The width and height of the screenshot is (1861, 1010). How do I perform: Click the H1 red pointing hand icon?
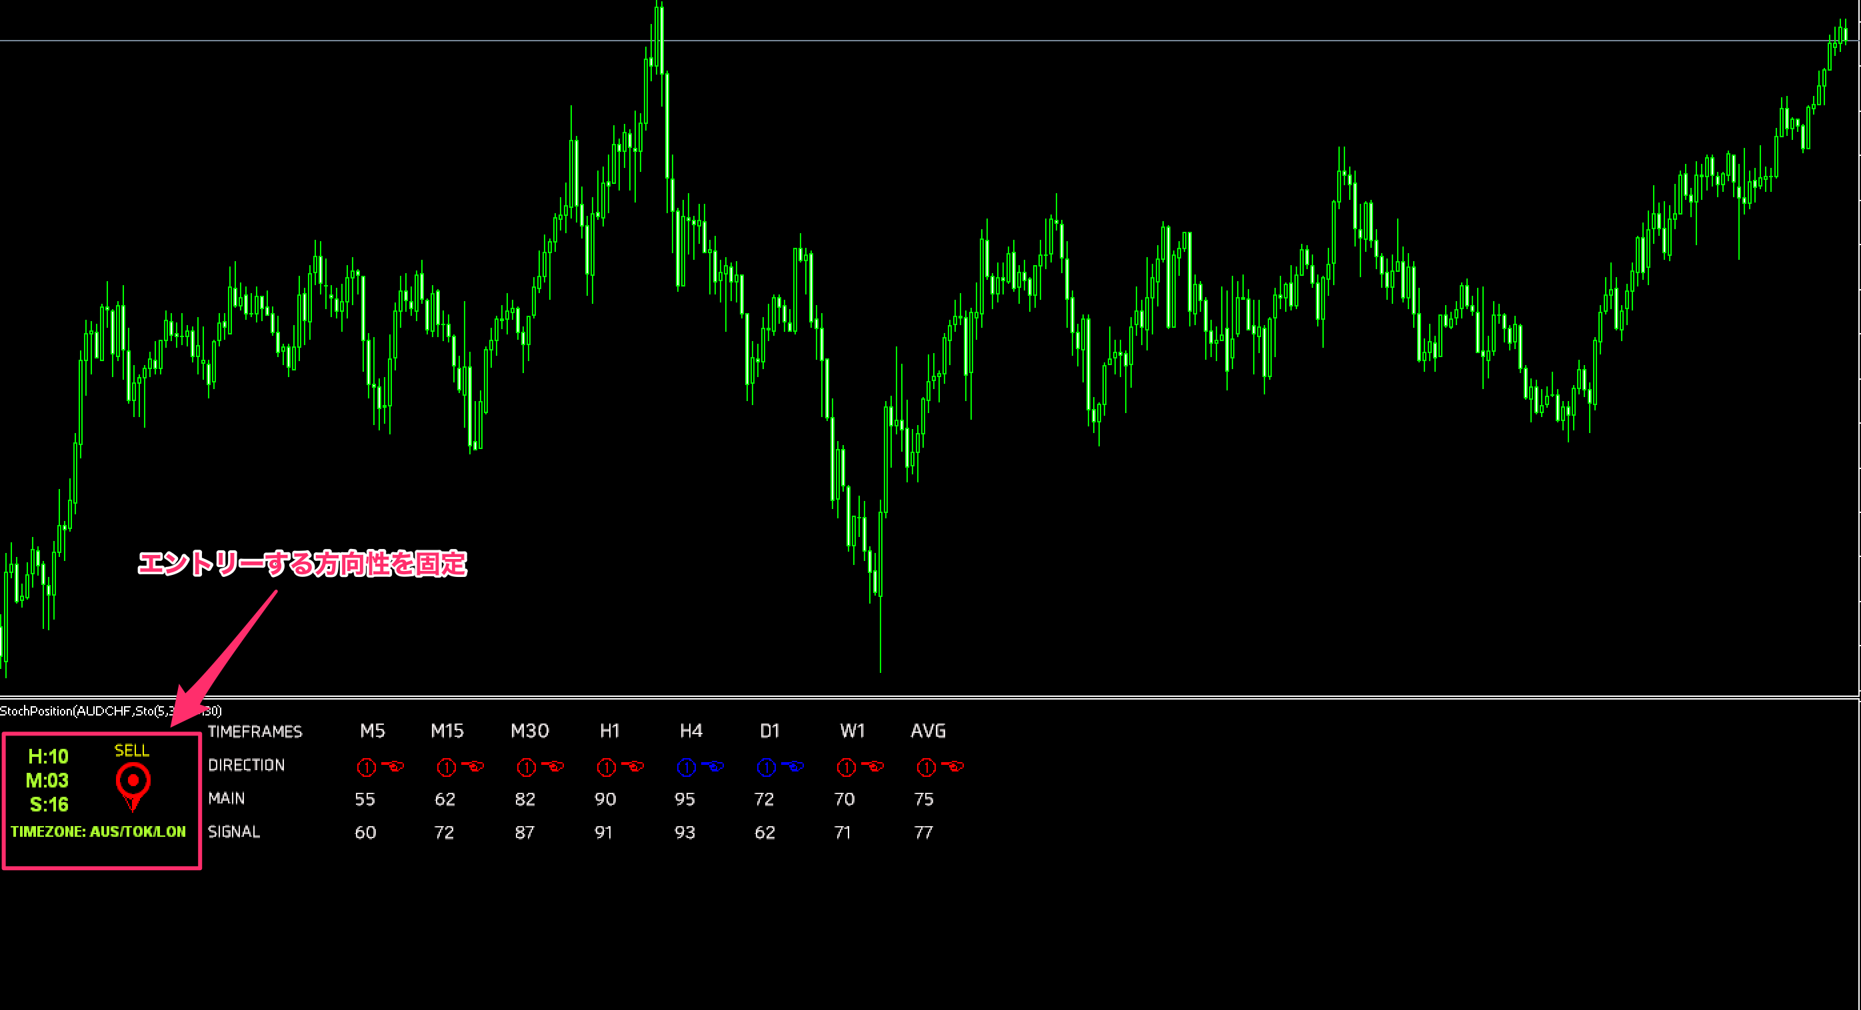[x=633, y=766]
